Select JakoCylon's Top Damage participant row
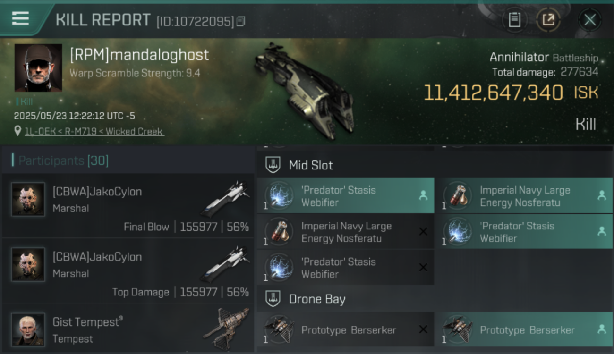 128,271
